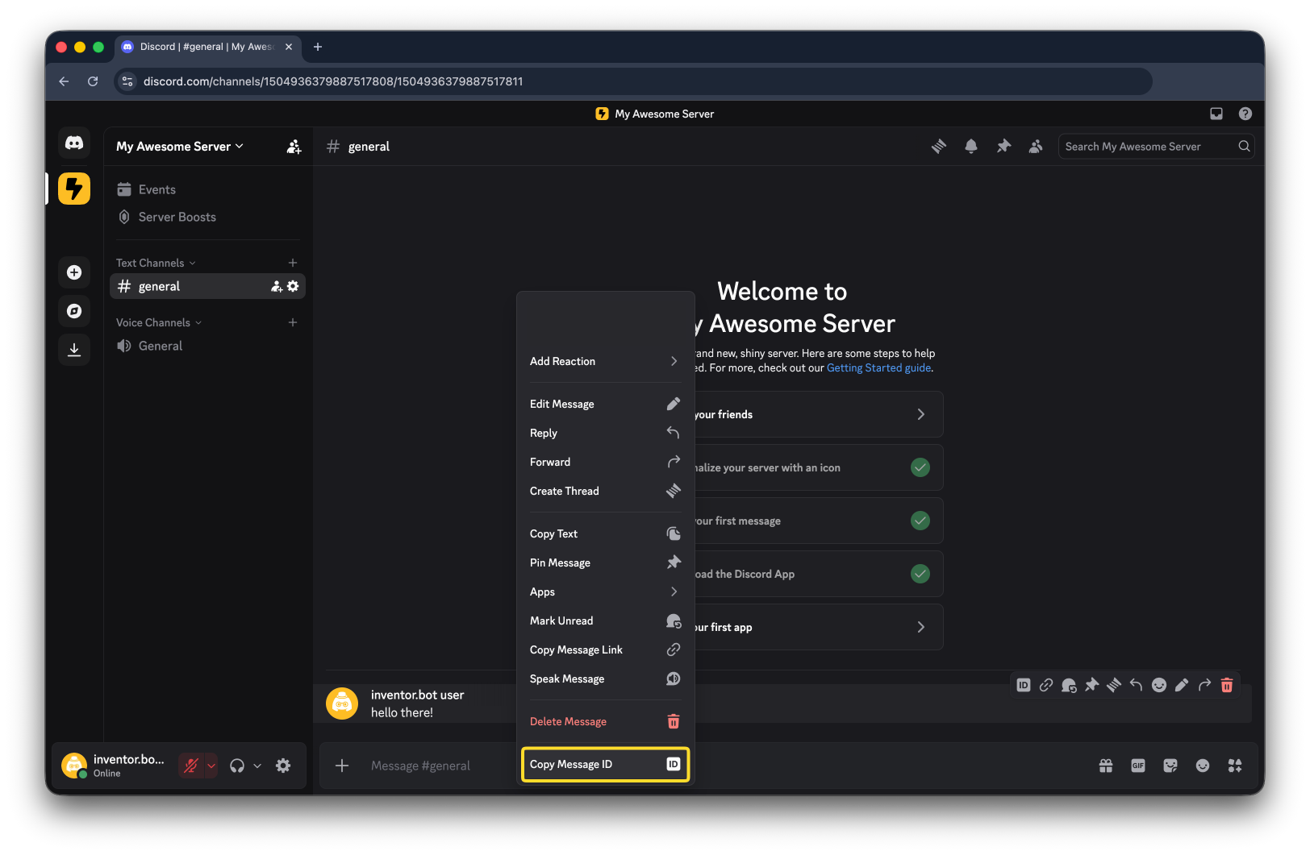
Task: Open the 'your friends' checklist card chevron
Action: tap(921, 414)
